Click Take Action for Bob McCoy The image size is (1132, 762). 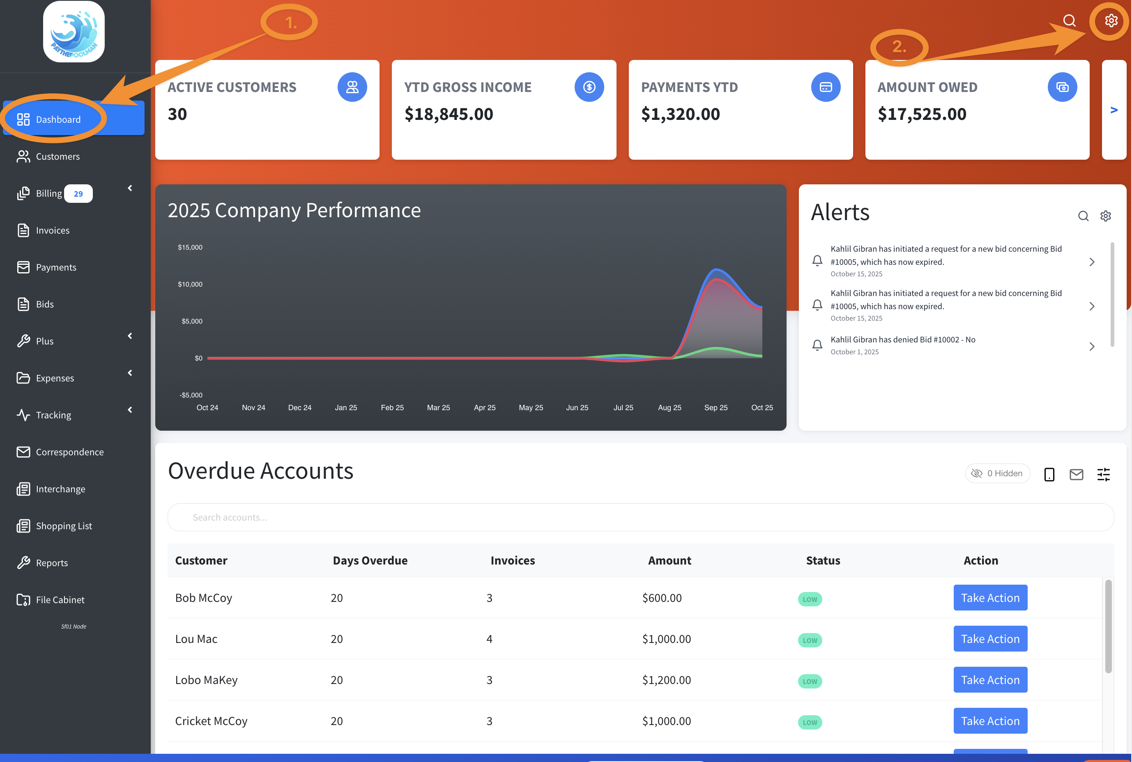[990, 598]
